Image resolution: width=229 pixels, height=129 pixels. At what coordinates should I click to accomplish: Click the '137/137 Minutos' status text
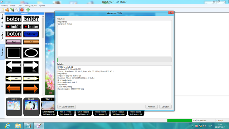200,120
